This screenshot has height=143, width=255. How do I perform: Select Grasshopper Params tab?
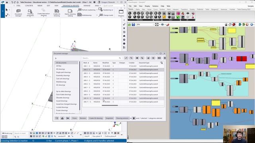click(131, 9)
